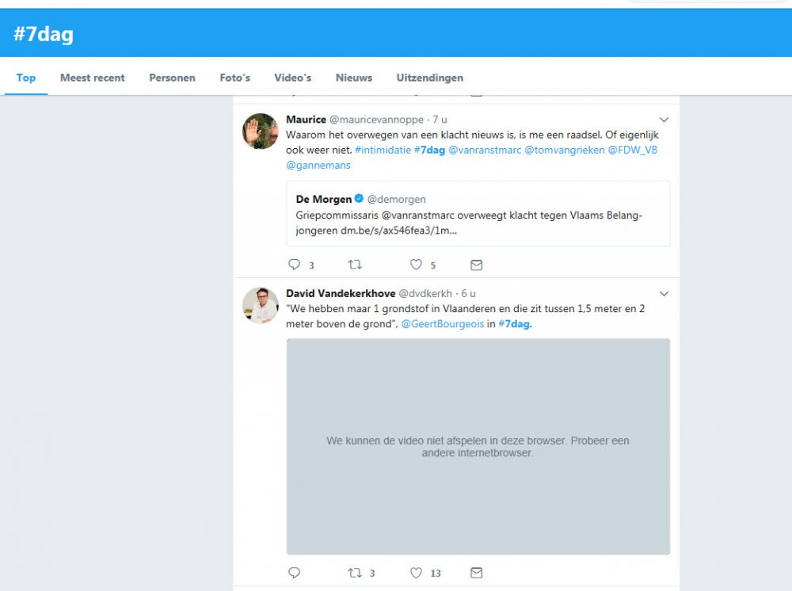Viewport: 792px width, 591px height.
Task: Open Maurice's profile avatar
Action: point(260,132)
